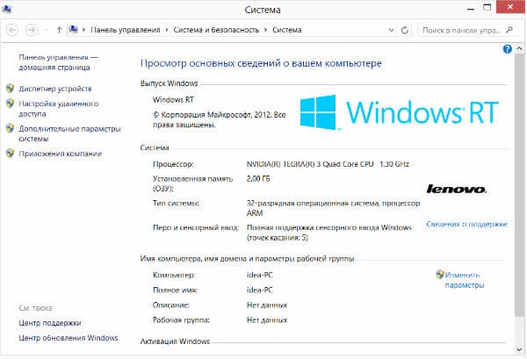Click shield icon next to Изменить параметры

[440, 275]
